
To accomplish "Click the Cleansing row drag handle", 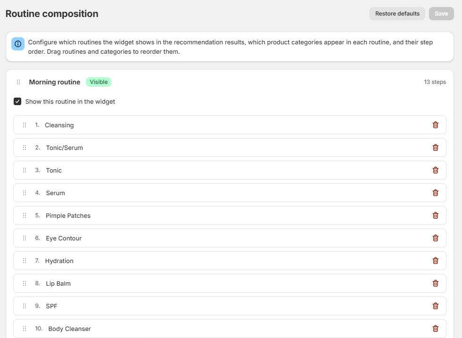I will coord(25,125).
